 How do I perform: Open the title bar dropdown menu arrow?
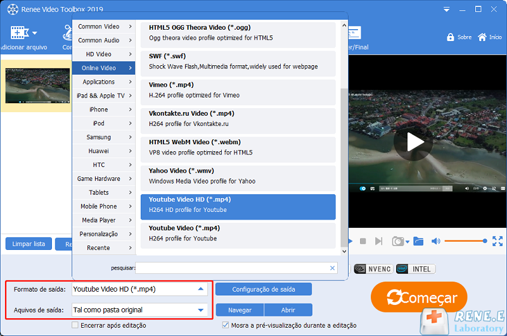(x=447, y=9)
